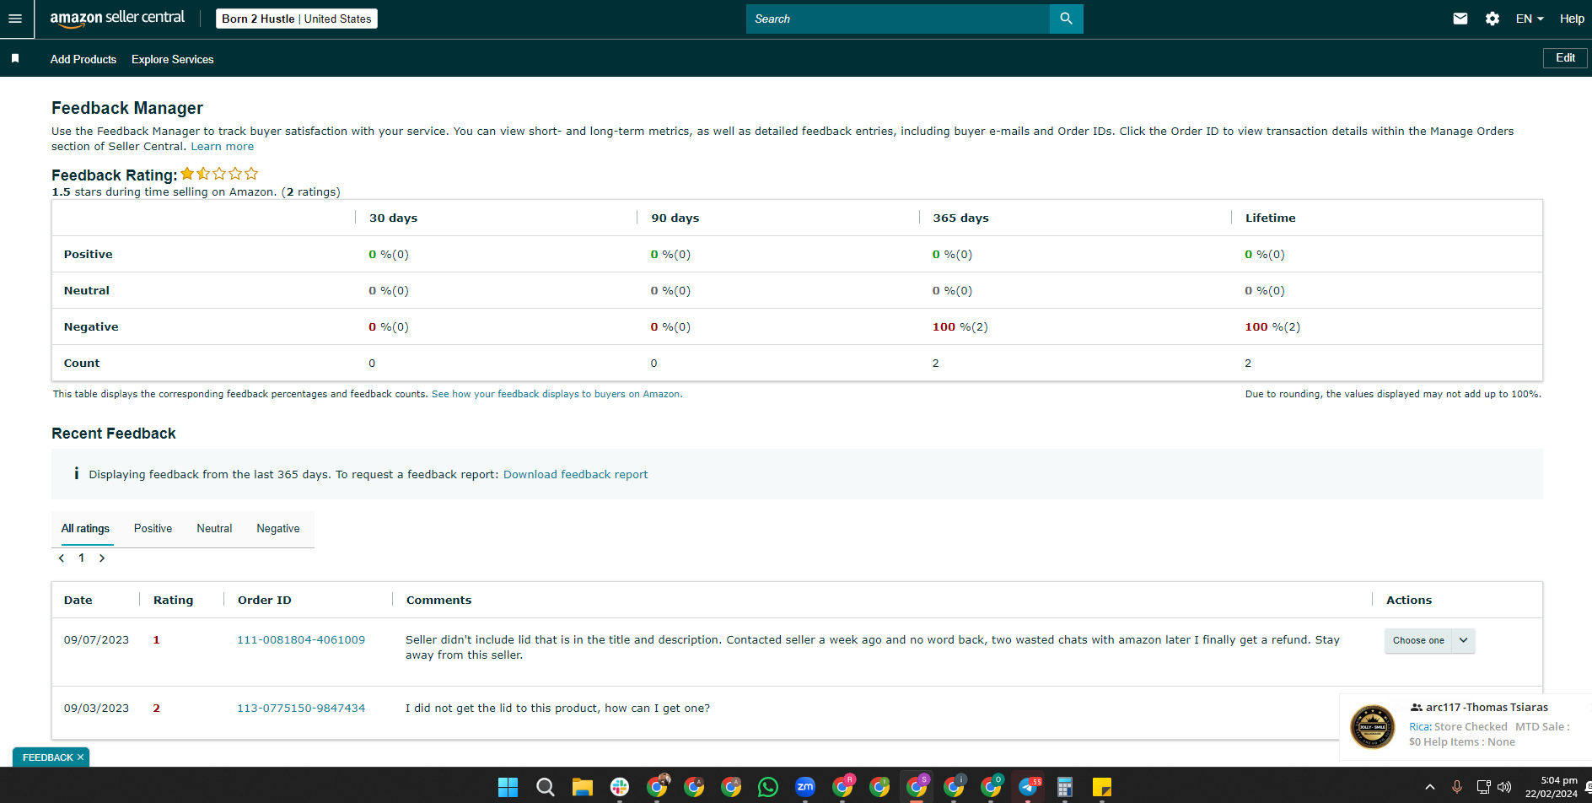Click the feedback rating stars
Screen dimensions: 1592x803
pyautogui.click(x=219, y=174)
